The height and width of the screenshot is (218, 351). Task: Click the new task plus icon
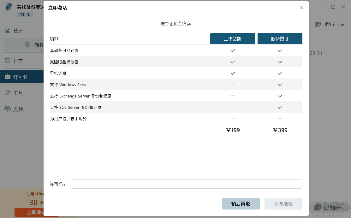(28, 44)
